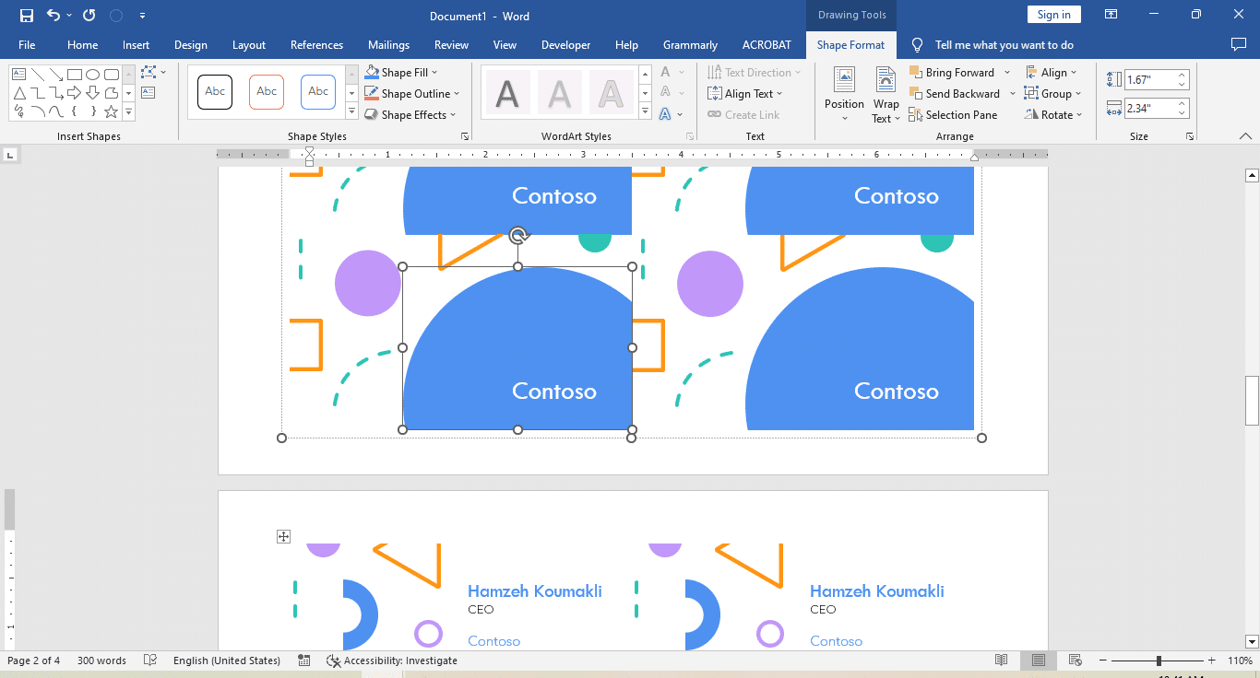Switch to Web Layout view
Viewport: 1260px width, 678px height.
point(1075,660)
